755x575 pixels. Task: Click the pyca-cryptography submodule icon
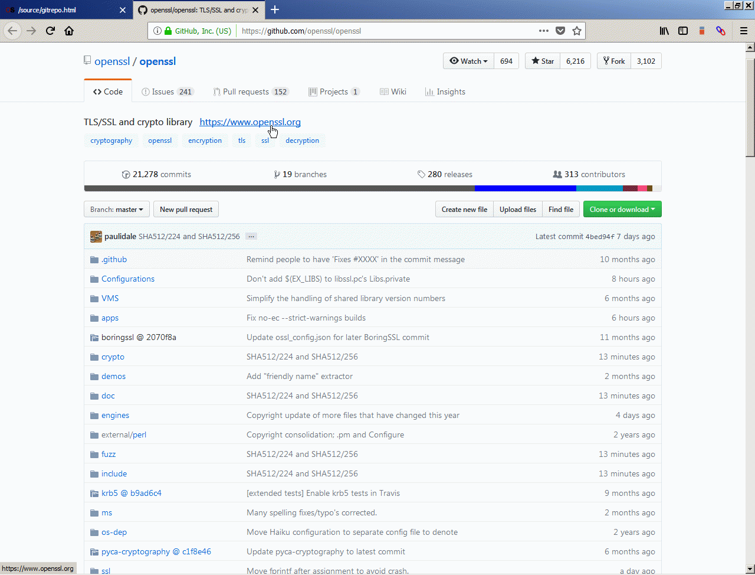(94, 552)
